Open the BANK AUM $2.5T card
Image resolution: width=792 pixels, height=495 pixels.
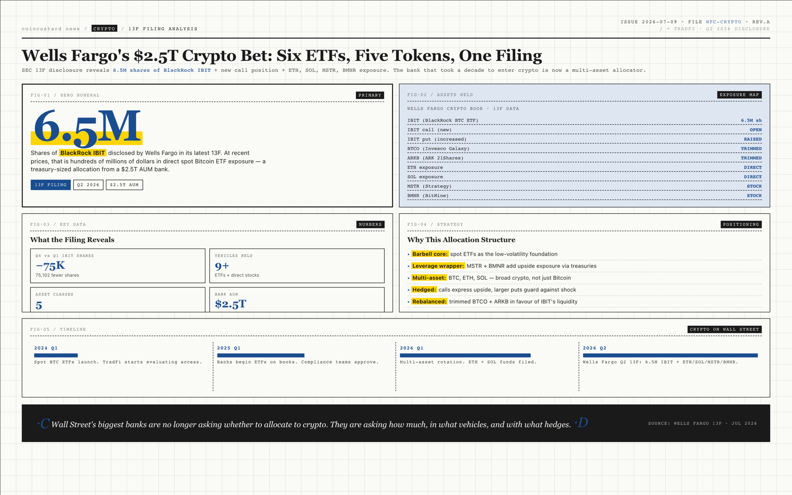(297, 299)
